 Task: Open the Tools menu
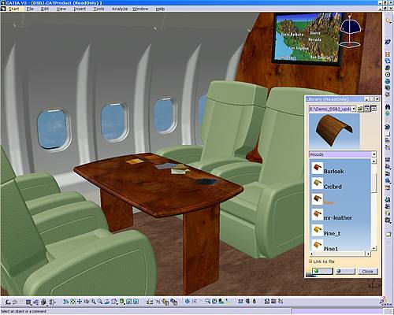[98, 9]
